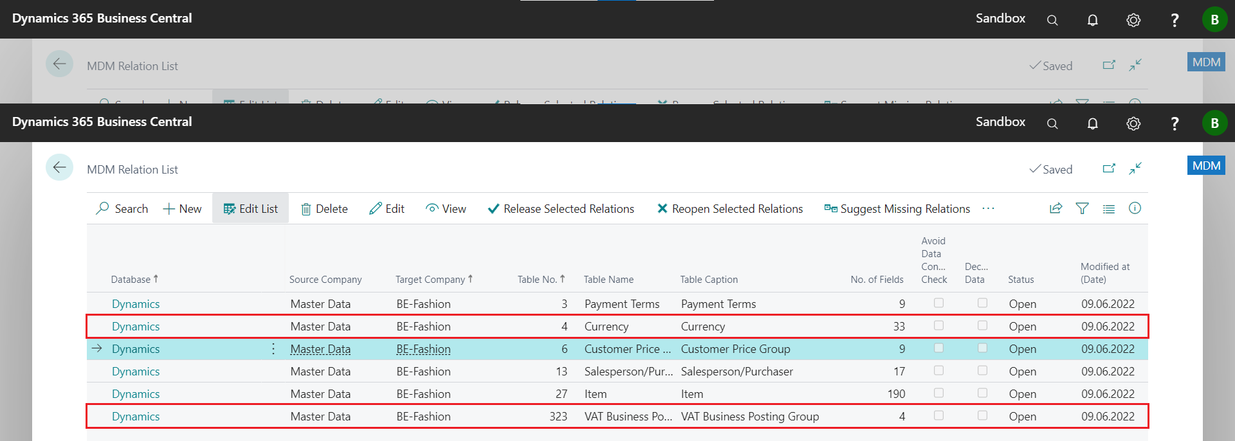Image resolution: width=1235 pixels, height=441 pixels.
Task: Sort by the Database column header
Action: click(134, 279)
